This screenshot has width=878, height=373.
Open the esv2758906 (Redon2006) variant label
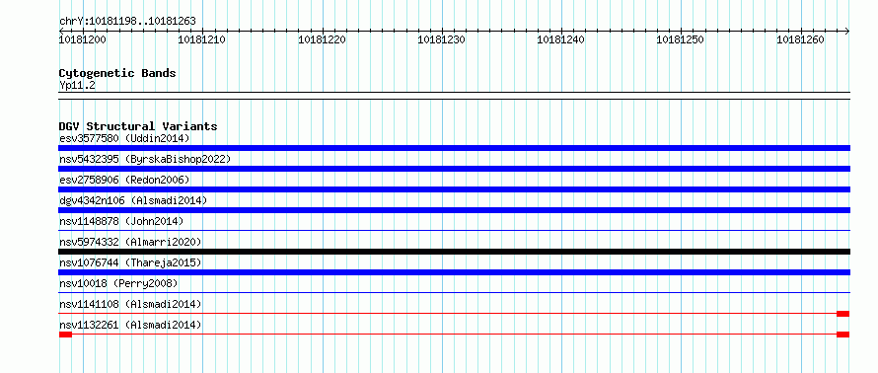point(124,180)
